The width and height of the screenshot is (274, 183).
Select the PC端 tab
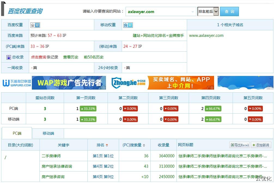(17, 133)
